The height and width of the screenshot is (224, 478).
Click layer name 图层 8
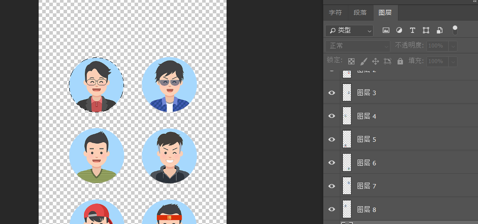click(366, 210)
